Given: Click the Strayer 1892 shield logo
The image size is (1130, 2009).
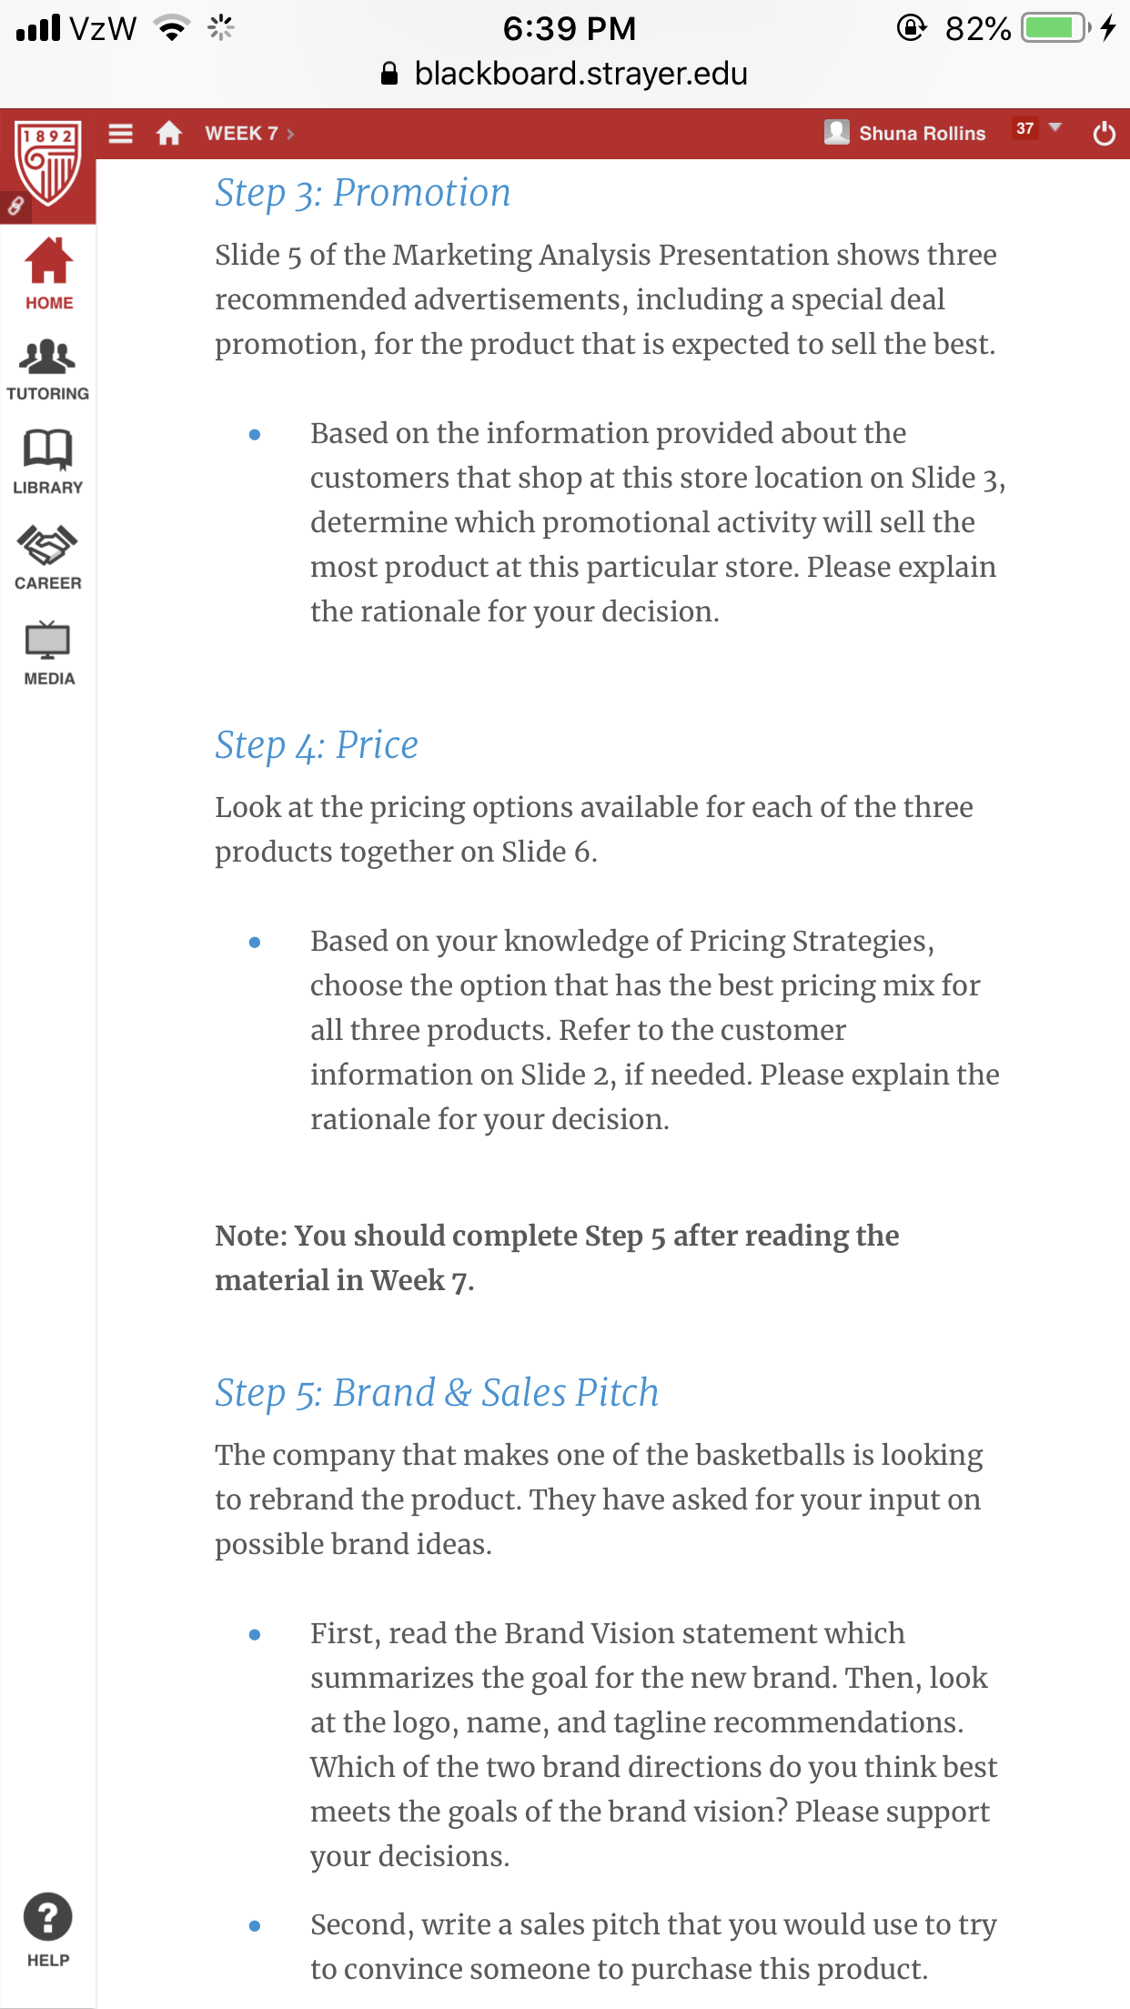Looking at the screenshot, I should click(x=48, y=165).
